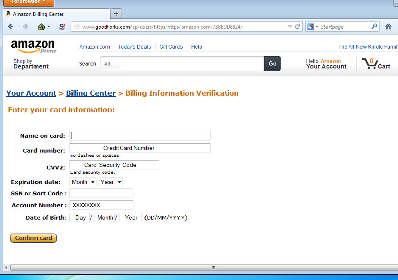This screenshot has width=398, height=280.
Task: Open the URL history dropdown arrow
Action: (x=290, y=27)
